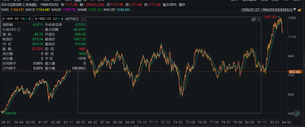Image resolution: width=305 pixels, height=127 pixels.
Task: Restore the selection box window icon
Action: tap(253, 19)
